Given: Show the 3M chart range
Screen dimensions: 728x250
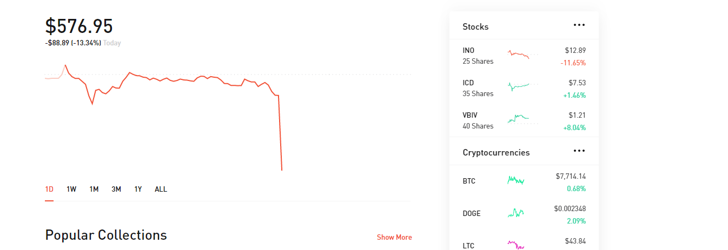Looking at the screenshot, I should 116,189.
